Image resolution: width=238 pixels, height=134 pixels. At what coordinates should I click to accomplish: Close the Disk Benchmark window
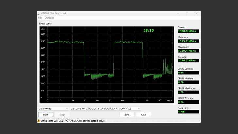[x=196, y=13]
